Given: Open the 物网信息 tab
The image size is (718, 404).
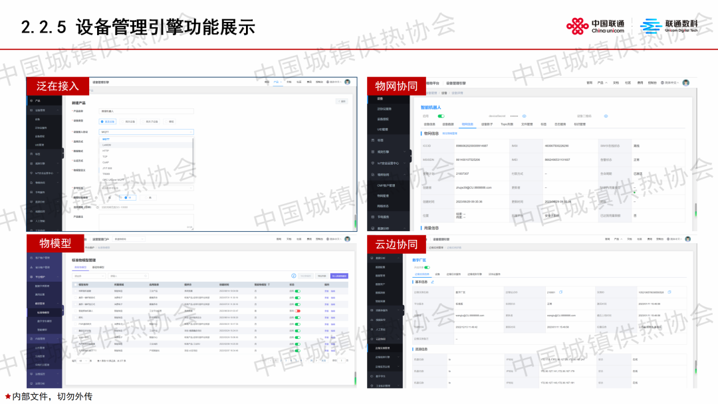Looking at the screenshot, I should click(467, 124).
